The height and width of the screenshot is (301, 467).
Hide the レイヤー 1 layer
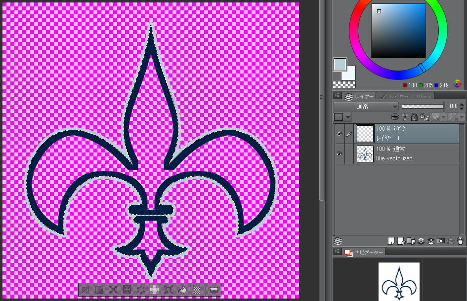339,134
